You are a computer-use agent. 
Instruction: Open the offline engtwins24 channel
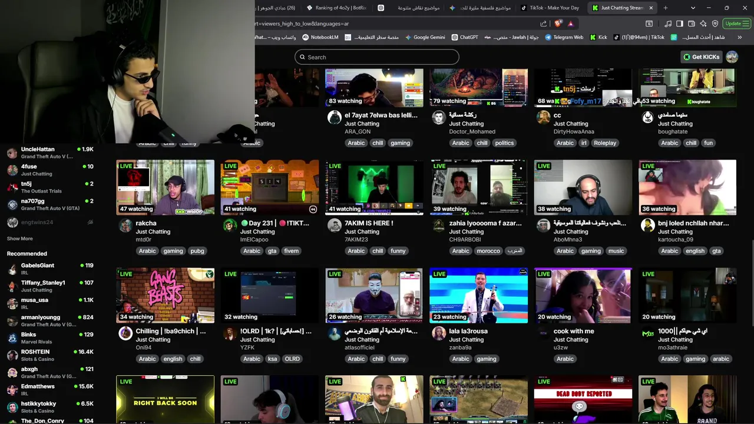point(50,223)
